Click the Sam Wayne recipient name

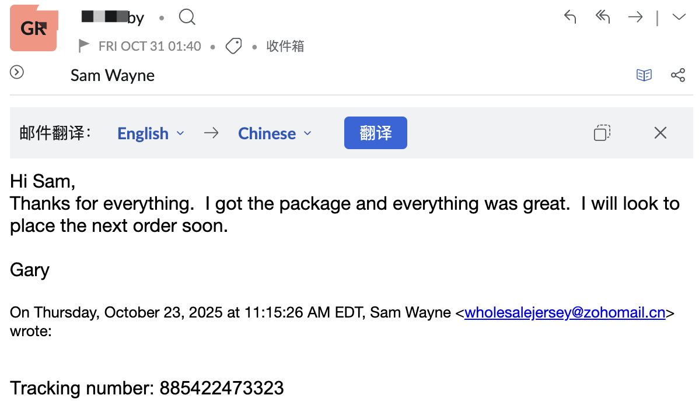tap(113, 76)
